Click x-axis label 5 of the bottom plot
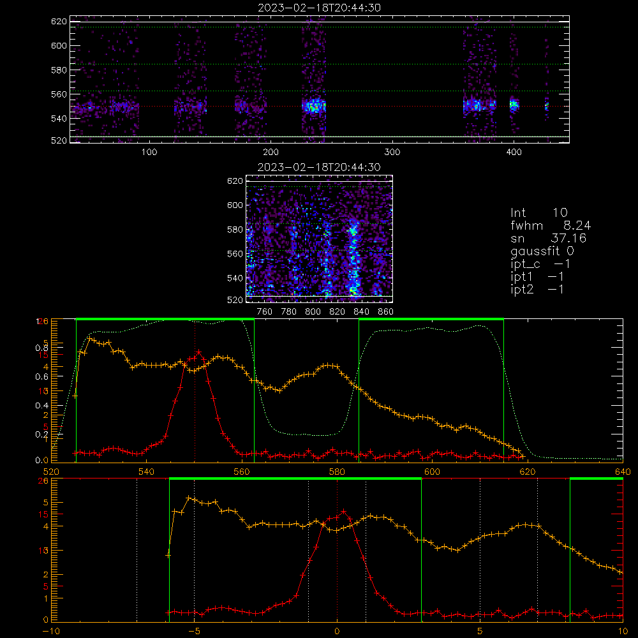This screenshot has height=638, width=638. [x=480, y=631]
